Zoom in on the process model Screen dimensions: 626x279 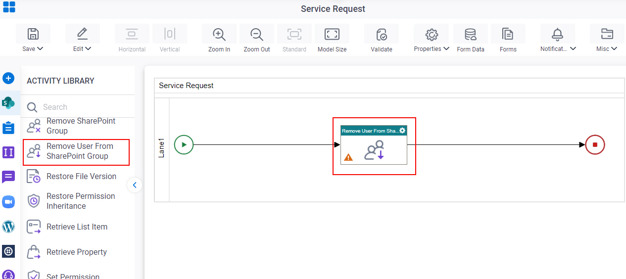pyautogui.click(x=219, y=34)
